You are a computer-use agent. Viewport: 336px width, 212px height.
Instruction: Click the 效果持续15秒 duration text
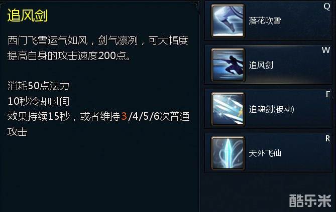(39, 117)
